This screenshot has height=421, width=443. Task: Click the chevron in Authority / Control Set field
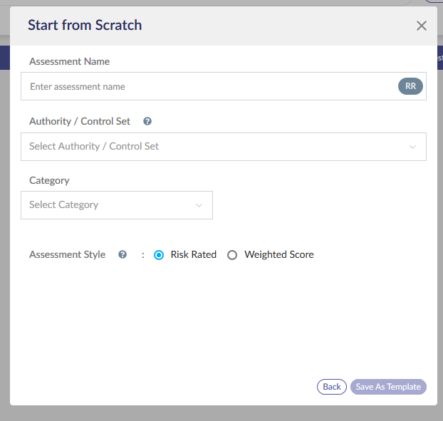(x=412, y=147)
